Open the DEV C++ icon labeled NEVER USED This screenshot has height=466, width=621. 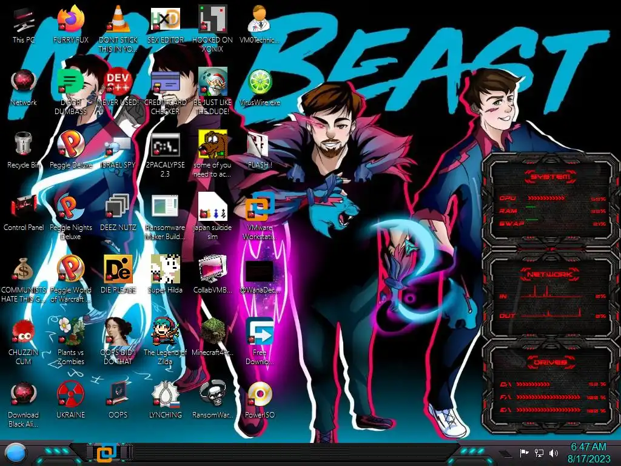118,82
